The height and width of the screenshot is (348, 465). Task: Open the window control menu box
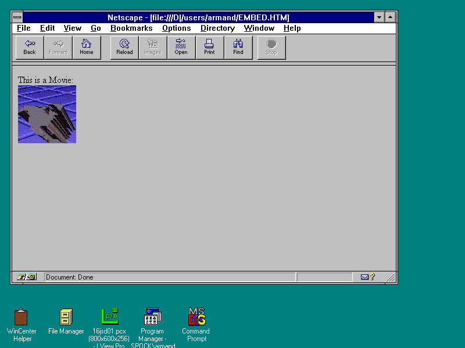[17, 17]
